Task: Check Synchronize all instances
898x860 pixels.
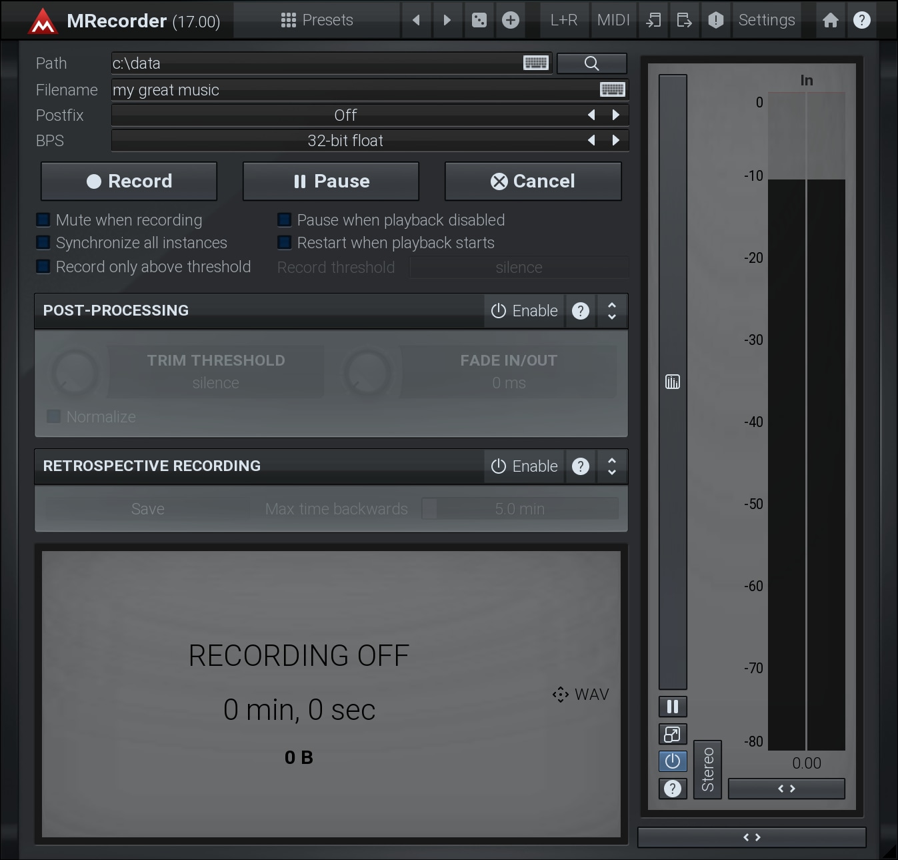Action: coord(43,243)
